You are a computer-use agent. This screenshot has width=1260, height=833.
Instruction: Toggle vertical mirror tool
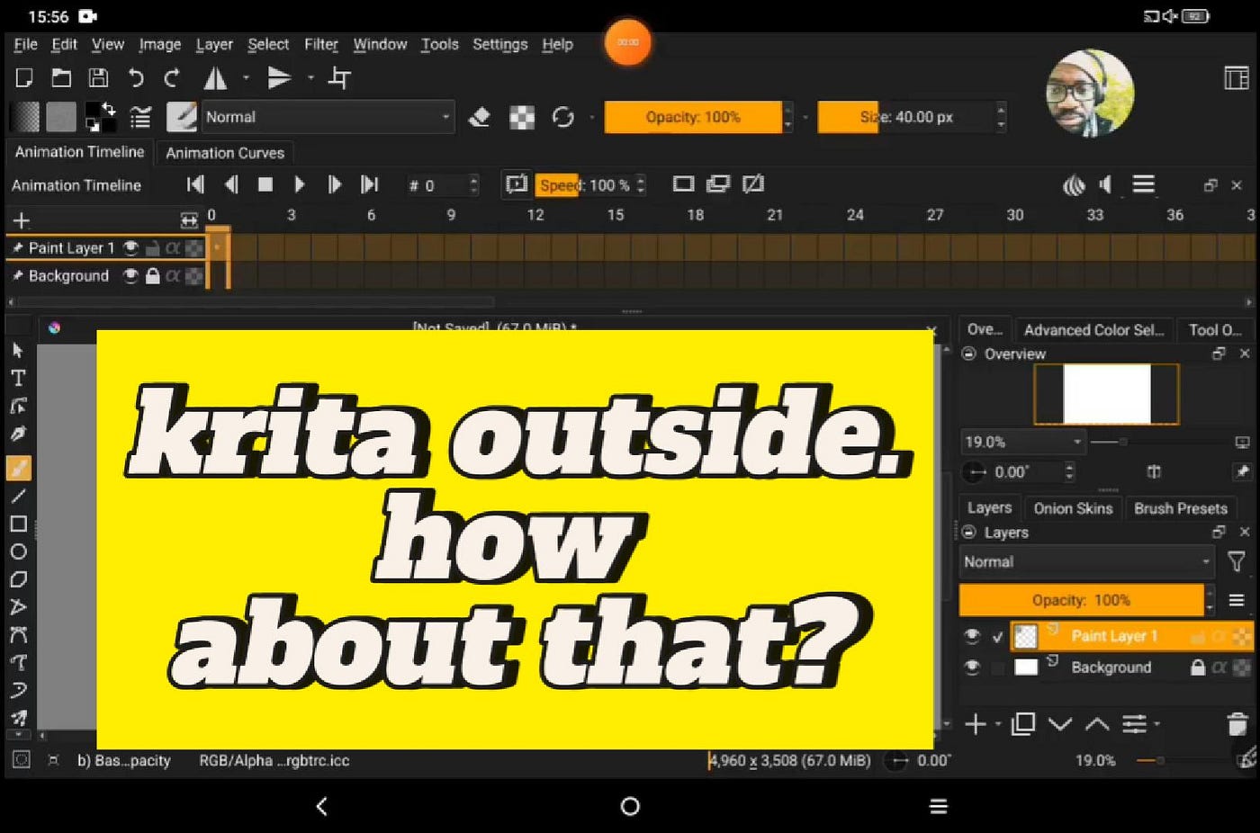[x=280, y=78]
